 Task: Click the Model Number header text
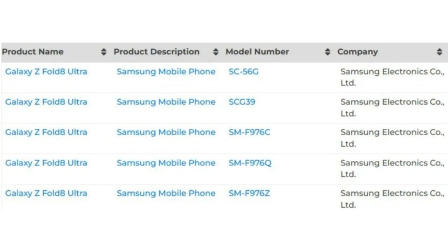pos(257,52)
